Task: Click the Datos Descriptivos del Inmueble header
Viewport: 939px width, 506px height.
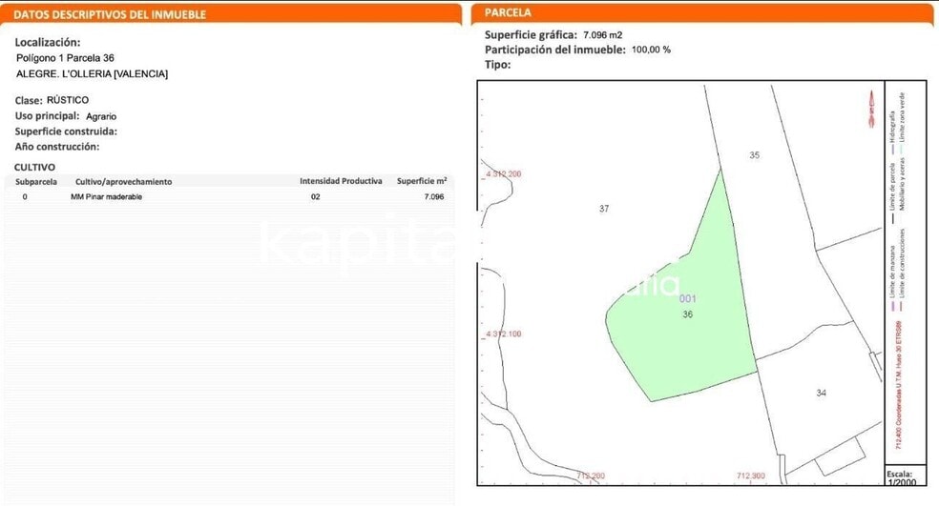Action: pyautogui.click(x=110, y=14)
